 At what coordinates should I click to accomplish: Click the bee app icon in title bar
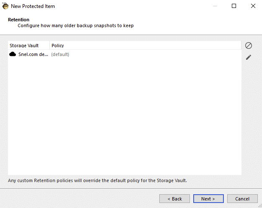[5, 6]
